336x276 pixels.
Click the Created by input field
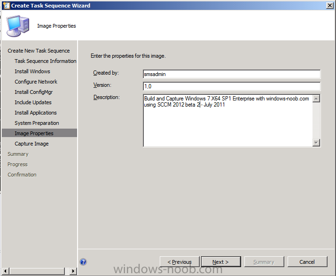click(x=232, y=74)
